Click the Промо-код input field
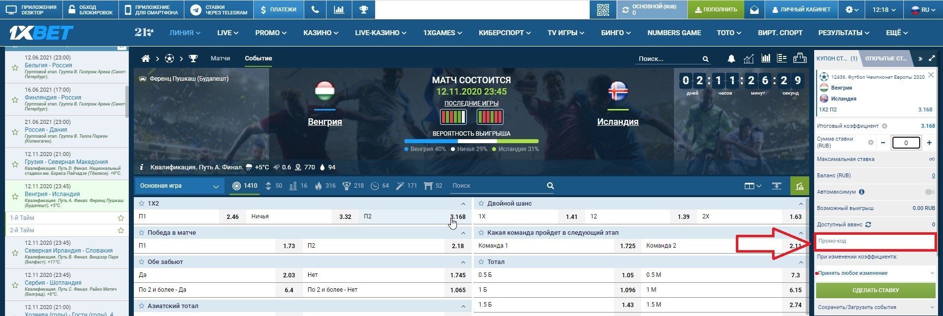943x316 pixels. click(x=875, y=241)
